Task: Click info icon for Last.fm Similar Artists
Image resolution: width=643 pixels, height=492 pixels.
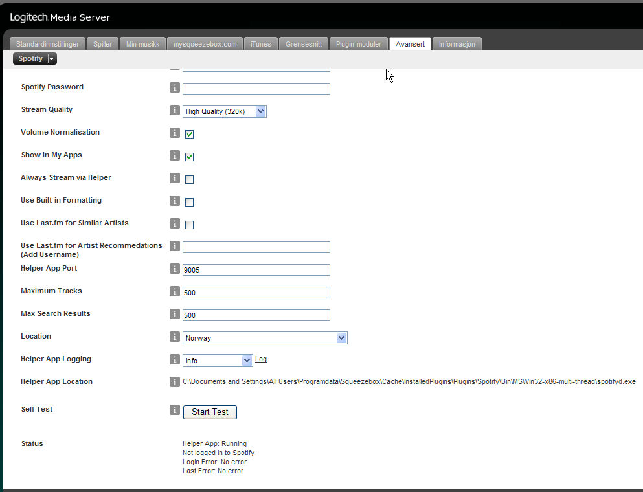Action: pyautogui.click(x=175, y=223)
